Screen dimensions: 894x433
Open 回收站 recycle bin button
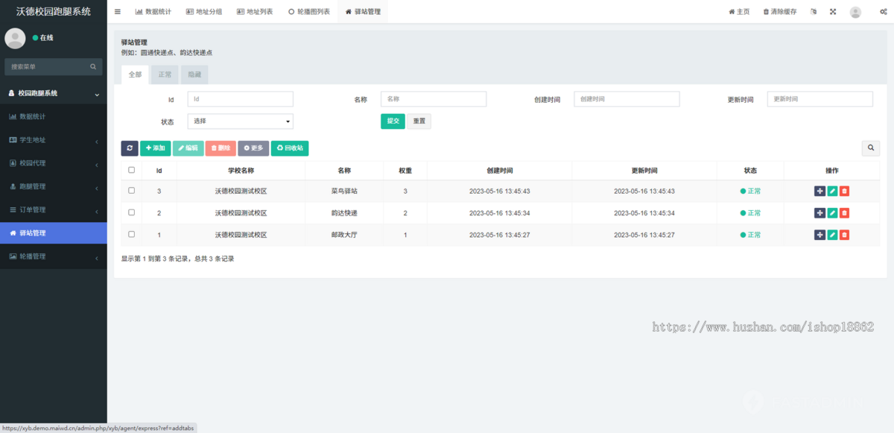point(290,148)
